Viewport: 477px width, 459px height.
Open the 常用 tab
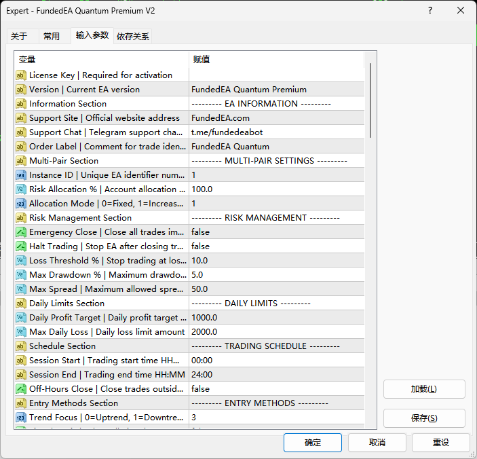click(x=52, y=37)
